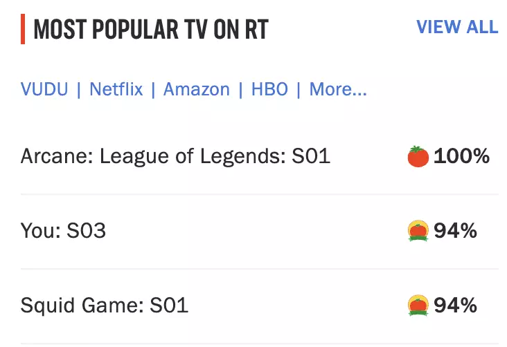The width and height of the screenshot is (507, 347).
Task: Click the fresh tomato icon beside Arcane
Action: (419, 157)
